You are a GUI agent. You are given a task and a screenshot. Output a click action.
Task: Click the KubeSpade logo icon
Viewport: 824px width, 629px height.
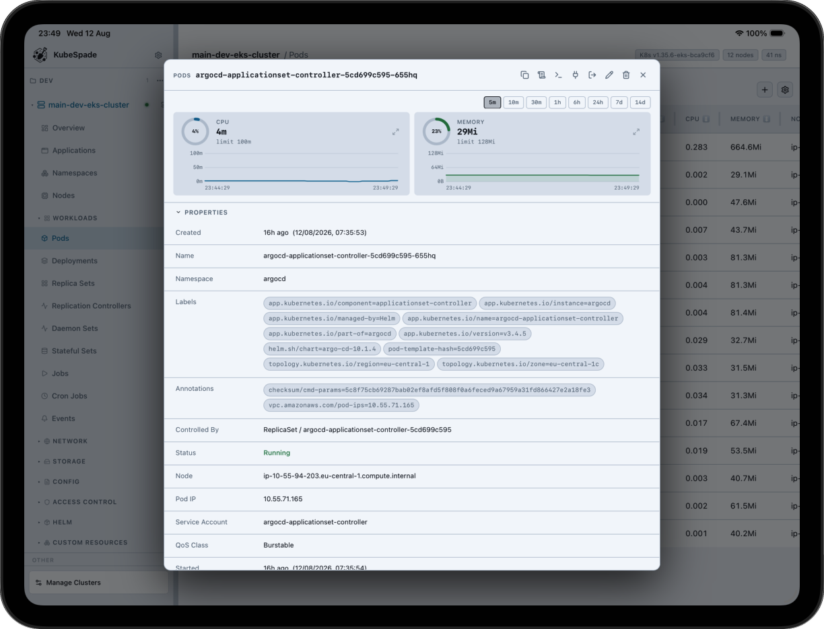click(40, 55)
